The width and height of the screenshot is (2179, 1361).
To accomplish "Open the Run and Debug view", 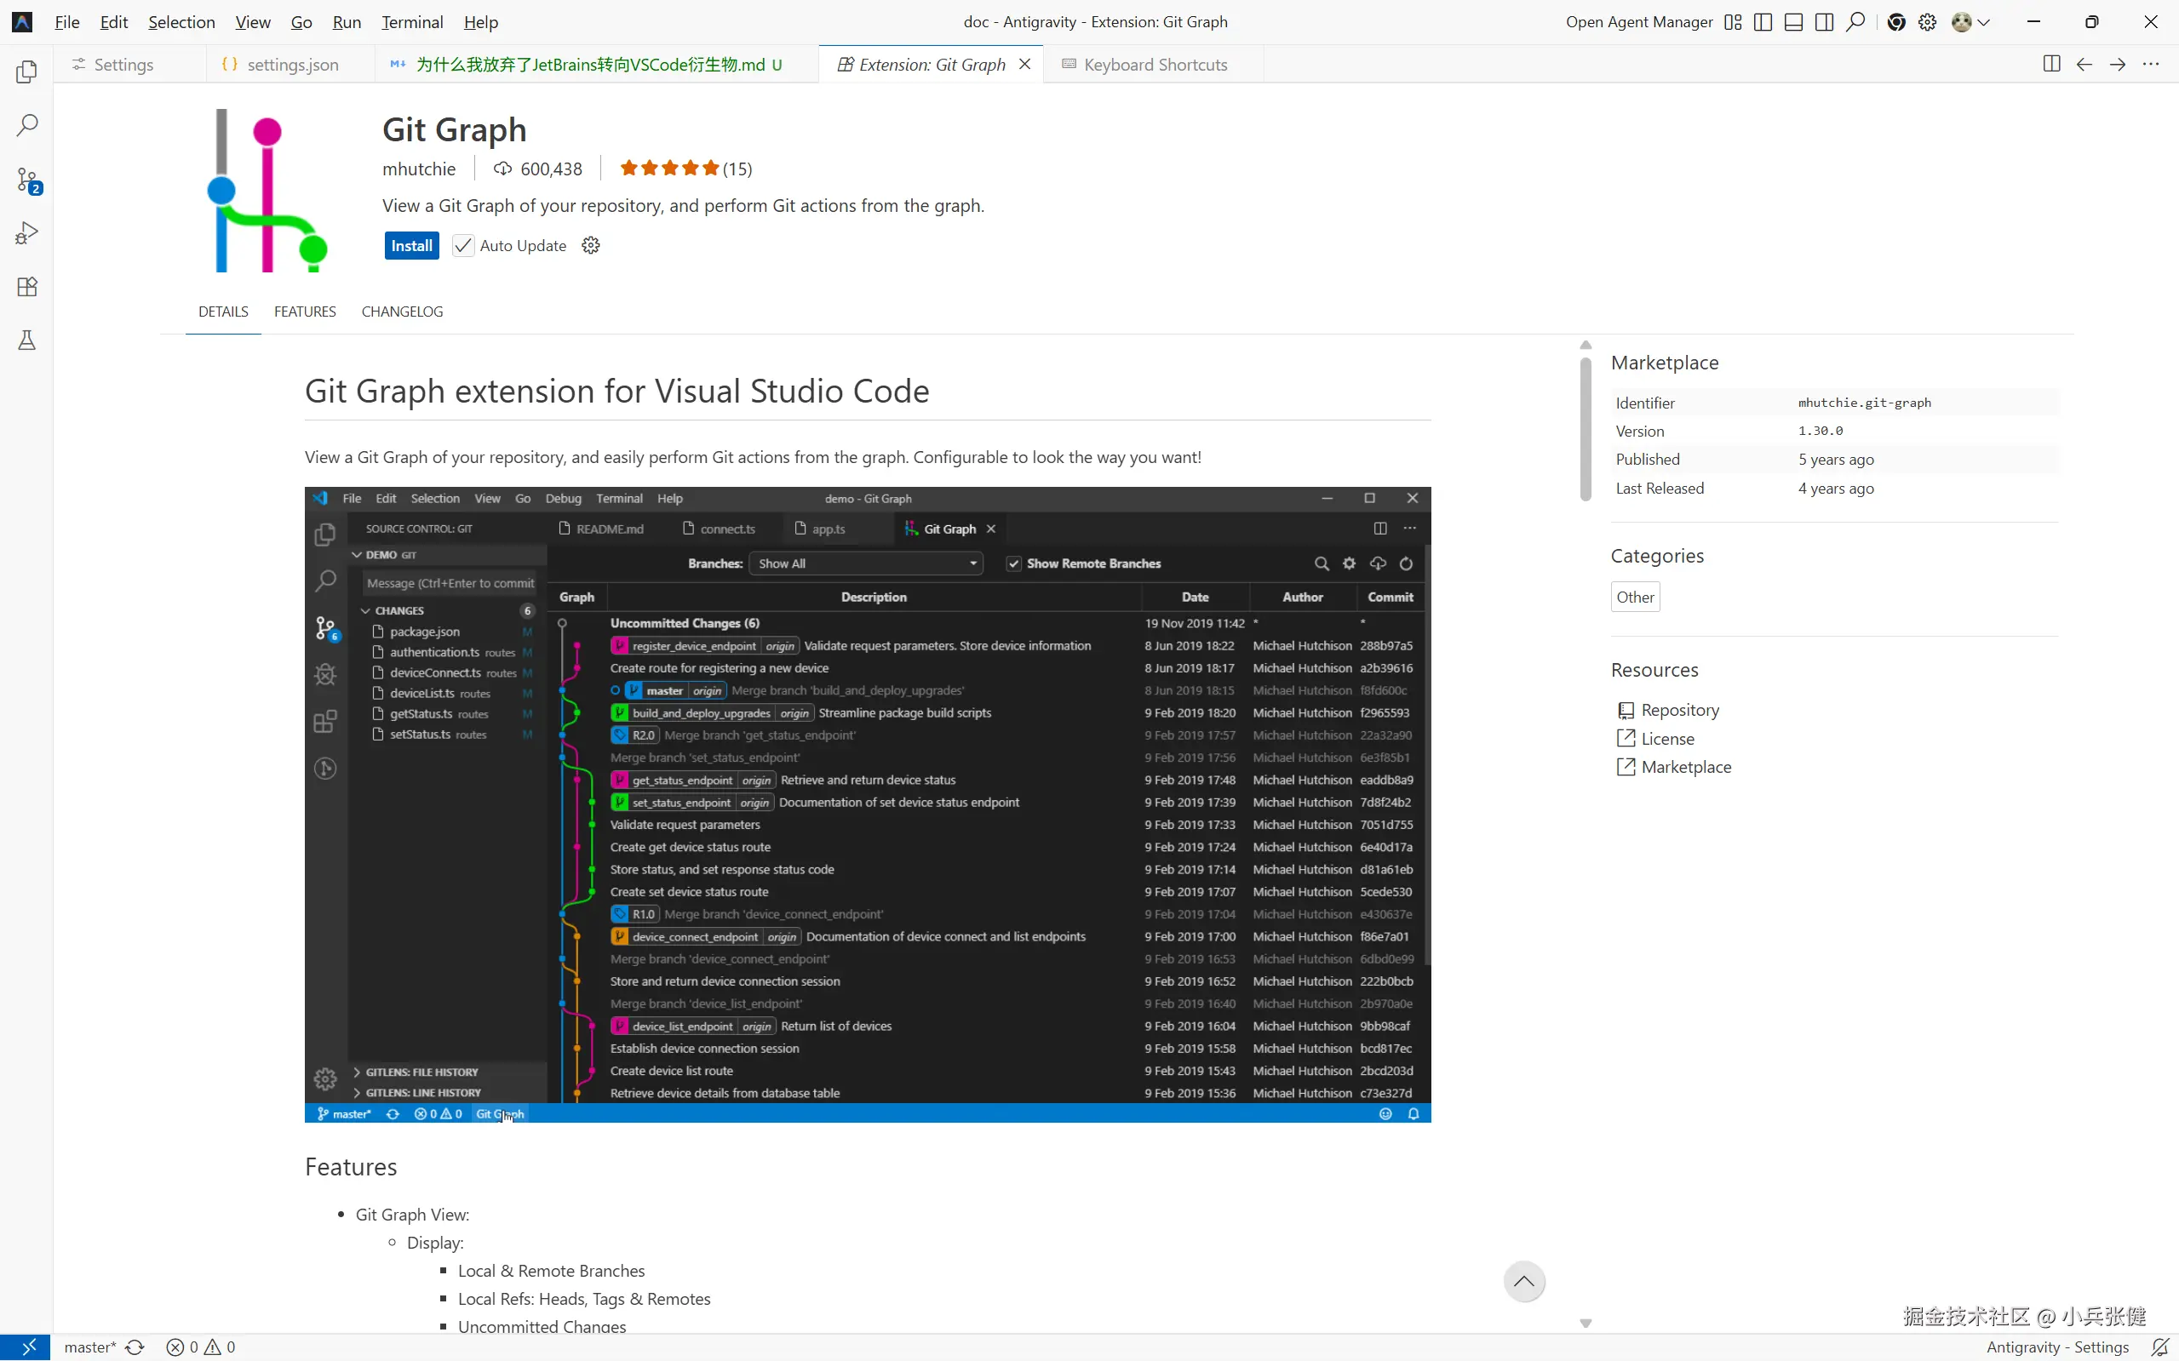I will [27, 233].
